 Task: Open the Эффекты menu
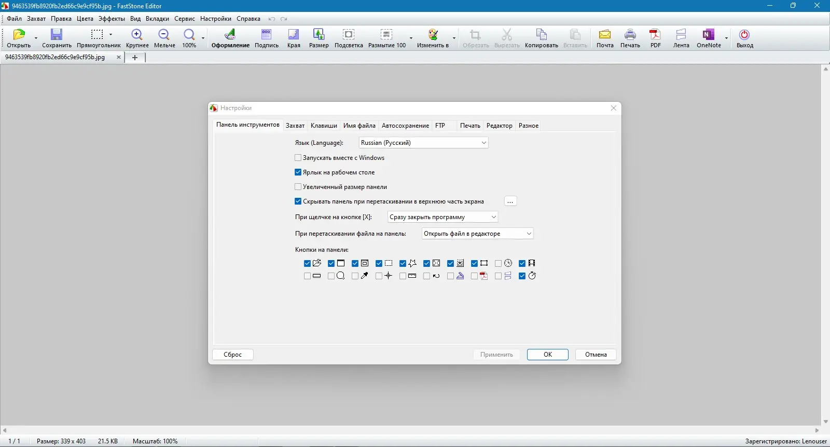pos(112,19)
